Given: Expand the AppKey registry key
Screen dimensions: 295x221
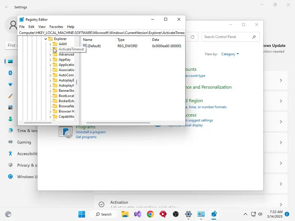Looking at the screenshot, I should click(50, 60).
